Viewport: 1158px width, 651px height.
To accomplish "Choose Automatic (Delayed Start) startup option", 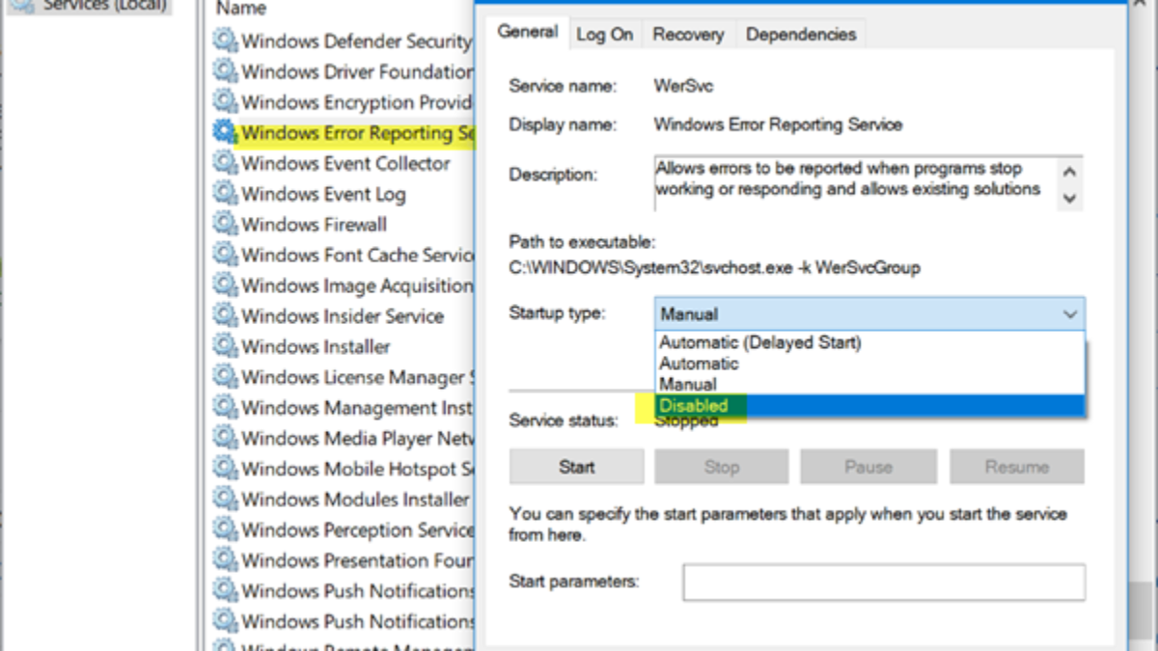I will click(x=760, y=342).
